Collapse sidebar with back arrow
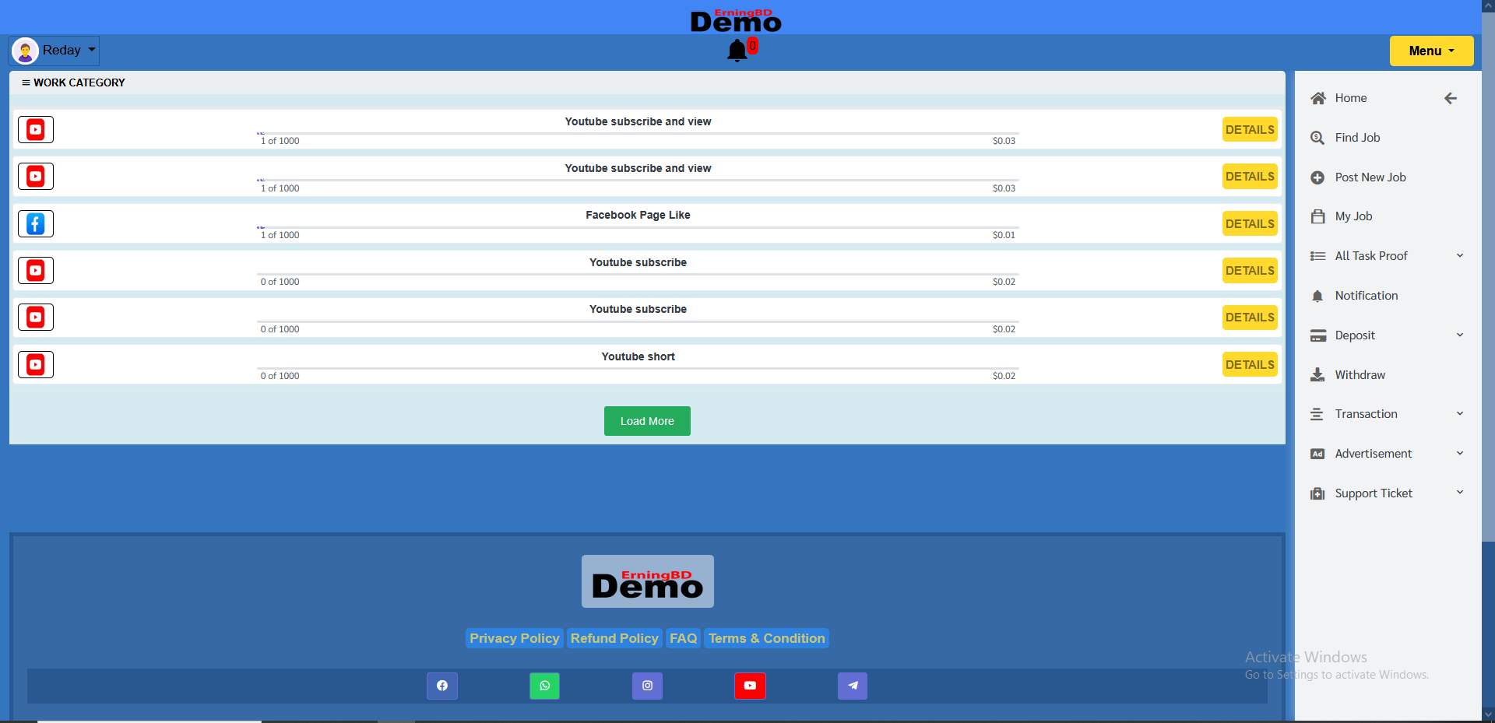The width and height of the screenshot is (1495, 723). pos(1450,98)
